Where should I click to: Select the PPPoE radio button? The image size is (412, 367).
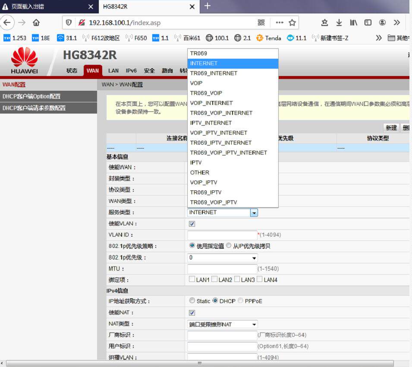[240, 300]
